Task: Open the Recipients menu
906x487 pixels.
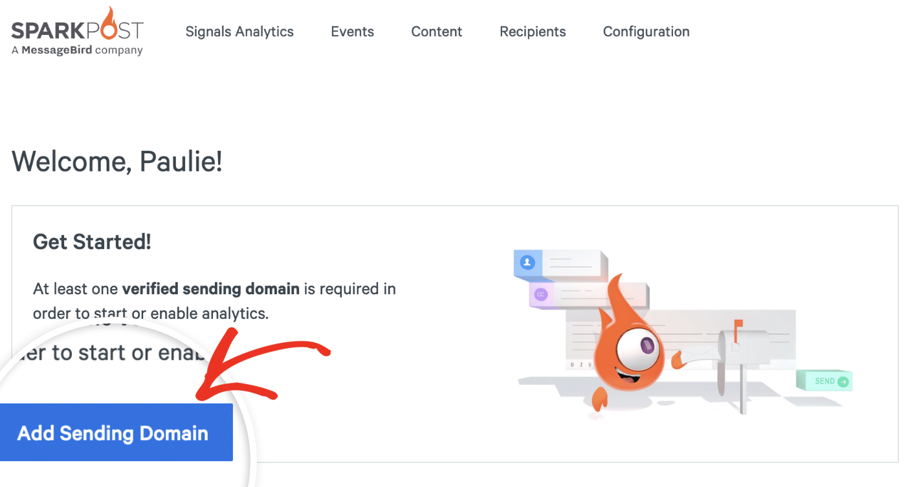Action: point(533,32)
